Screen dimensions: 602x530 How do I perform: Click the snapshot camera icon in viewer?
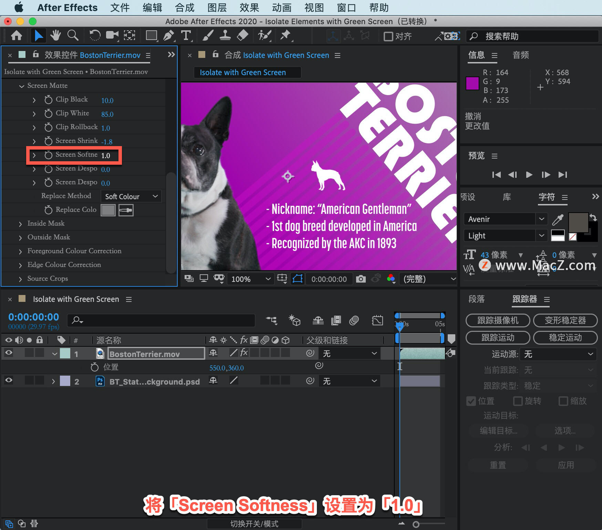(361, 279)
